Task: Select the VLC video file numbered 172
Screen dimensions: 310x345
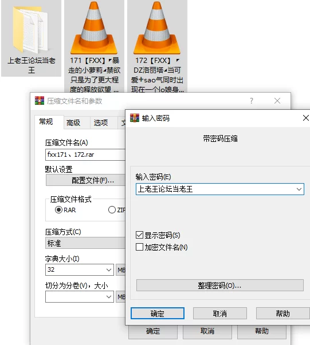Action: [x=157, y=27]
